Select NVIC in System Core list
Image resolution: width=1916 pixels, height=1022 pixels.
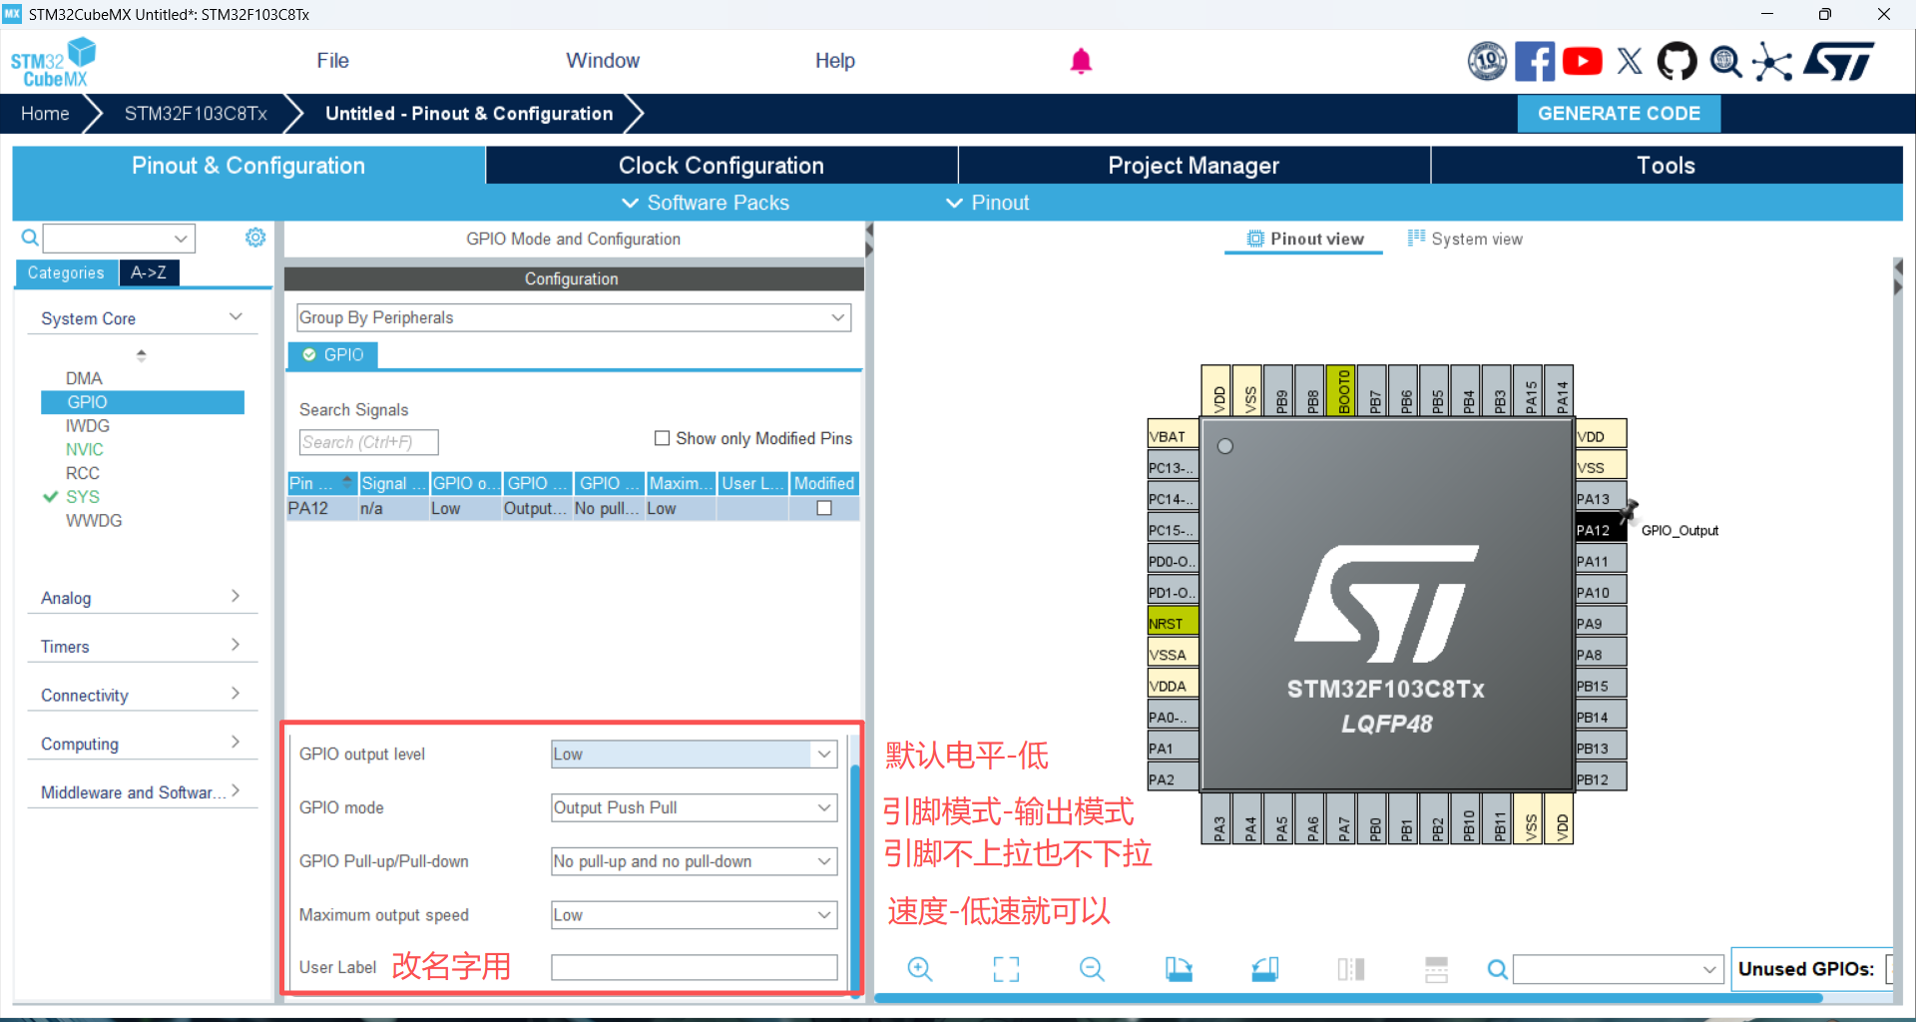click(85, 449)
